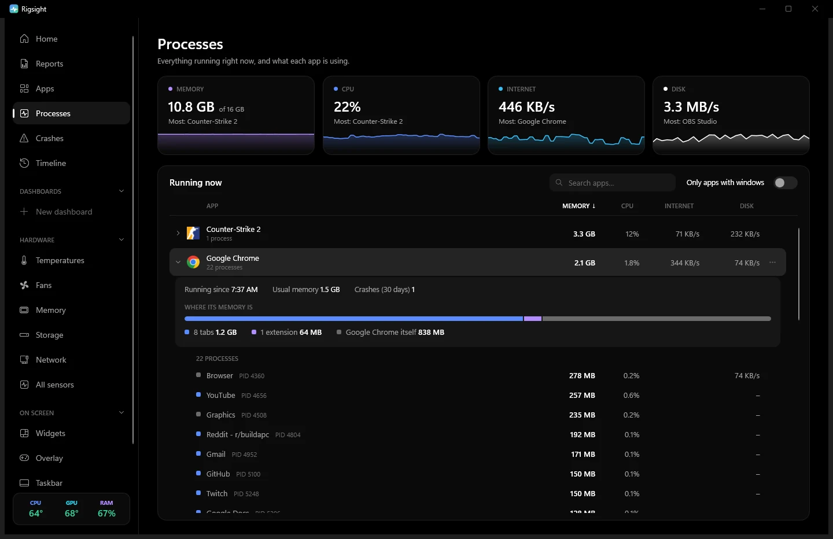Sort by the Internet column header

pyautogui.click(x=679, y=206)
